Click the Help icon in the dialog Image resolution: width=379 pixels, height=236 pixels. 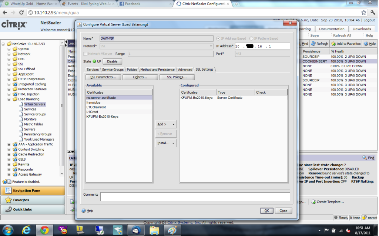(x=84, y=210)
